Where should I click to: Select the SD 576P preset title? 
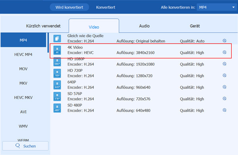pos(75,93)
